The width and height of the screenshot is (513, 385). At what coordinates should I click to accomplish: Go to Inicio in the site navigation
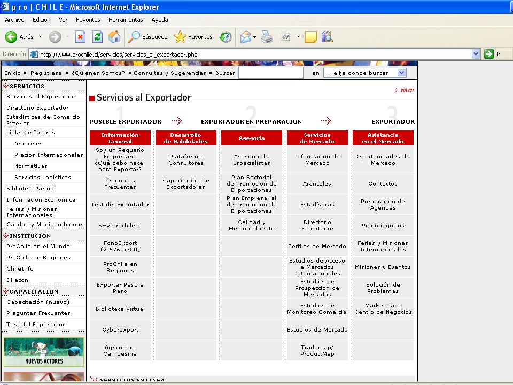(x=13, y=73)
